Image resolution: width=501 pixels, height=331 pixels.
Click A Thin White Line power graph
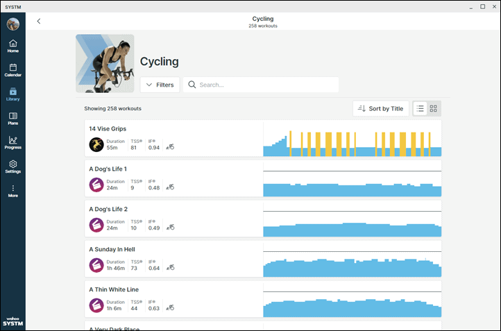click(352, 299)
